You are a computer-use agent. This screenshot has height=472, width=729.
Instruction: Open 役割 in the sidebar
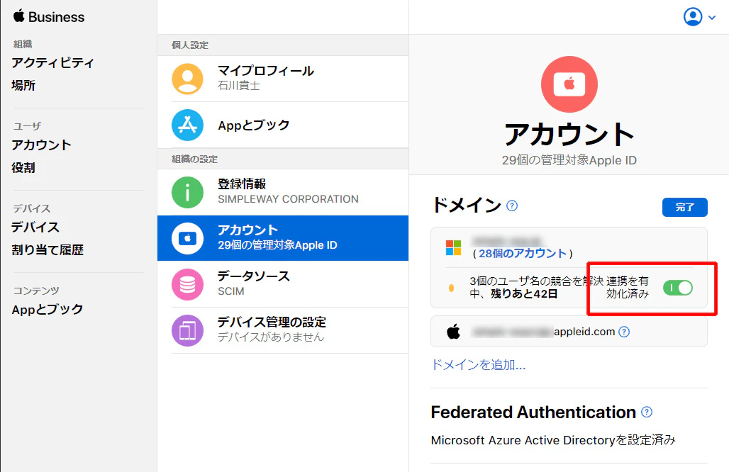click(x=23, y=168)
